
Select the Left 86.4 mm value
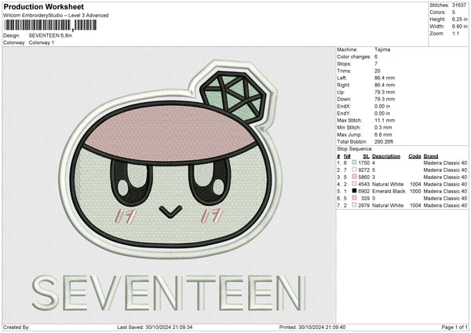click(x=385, y=78)
